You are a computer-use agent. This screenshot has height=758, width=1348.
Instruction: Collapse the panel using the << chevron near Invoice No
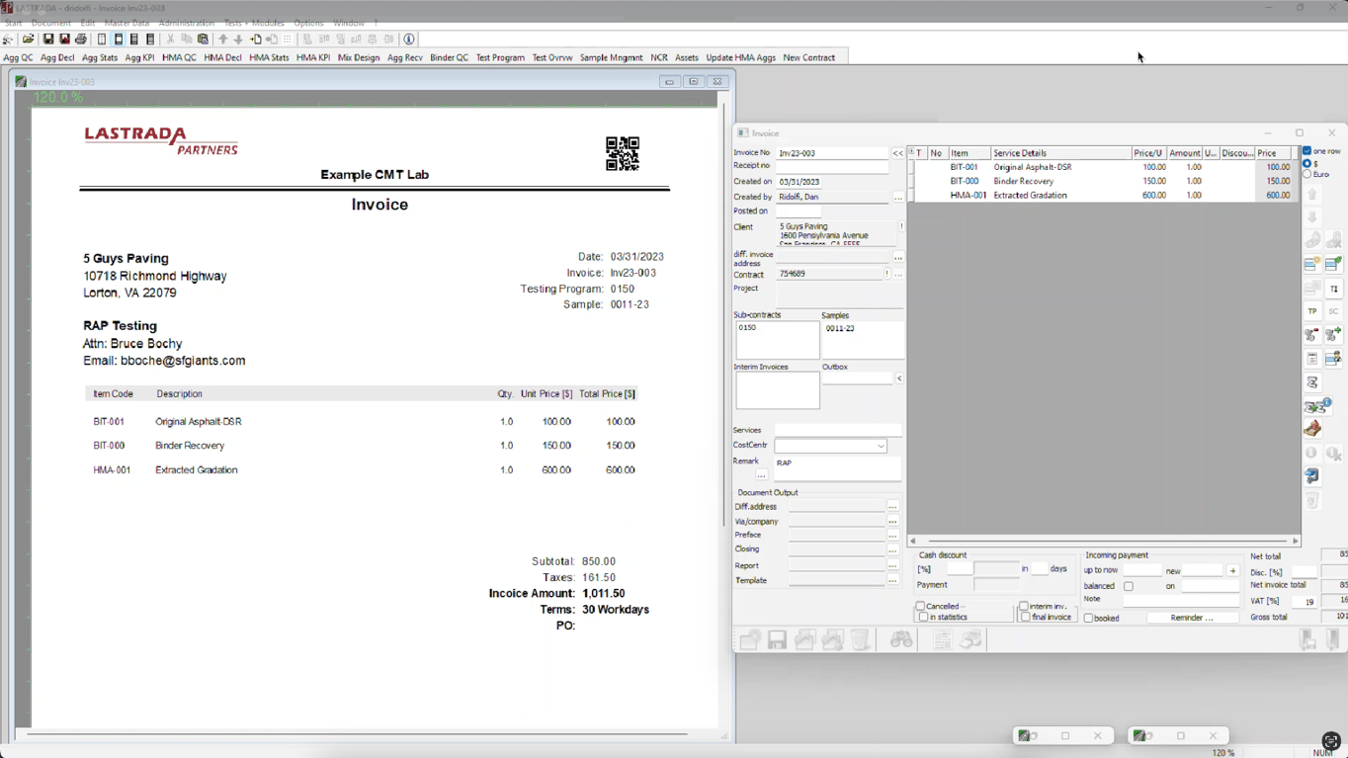897,153
